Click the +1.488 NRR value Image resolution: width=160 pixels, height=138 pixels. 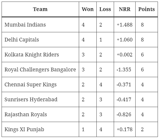(x=125, y=25)
